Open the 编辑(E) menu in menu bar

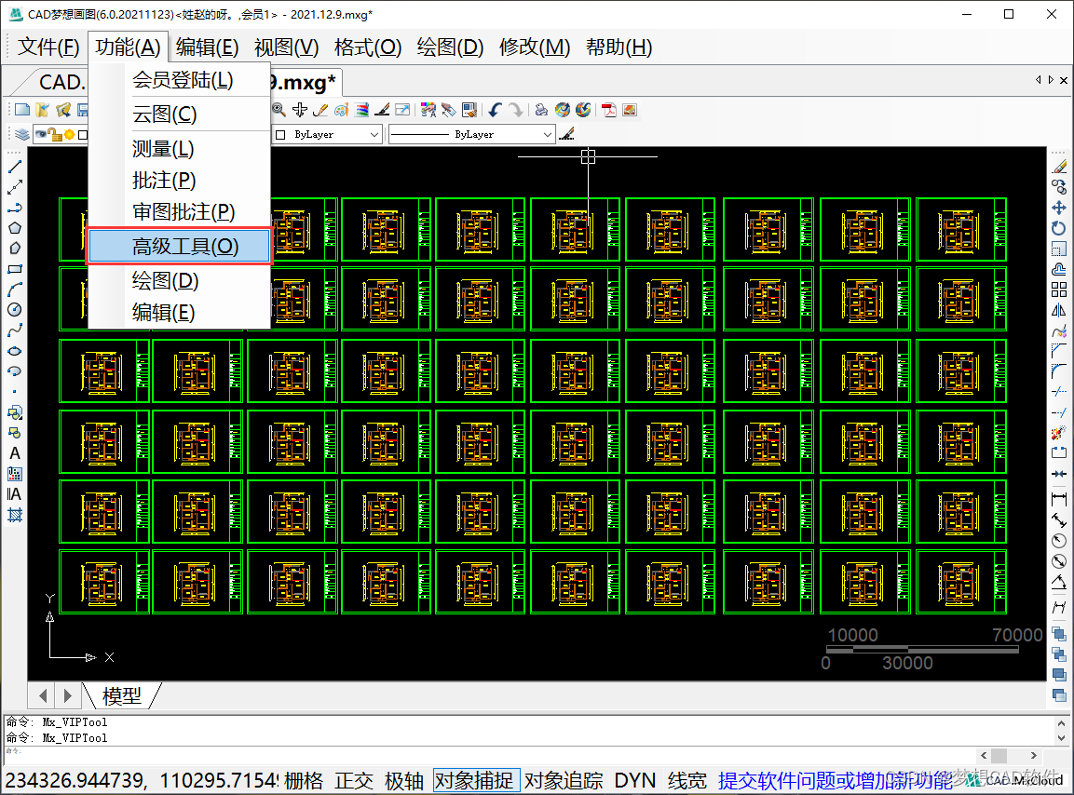(207, 47)
